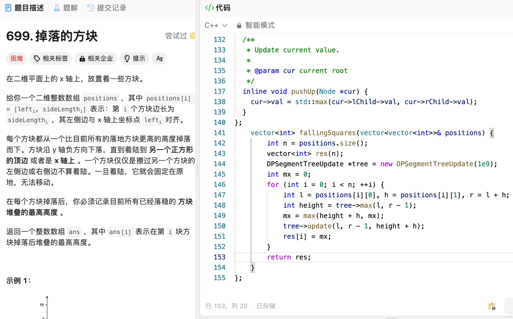513x319 pixels.
Task: Click the 困难 difficulty tag
Action: click(x=17, y=58)
